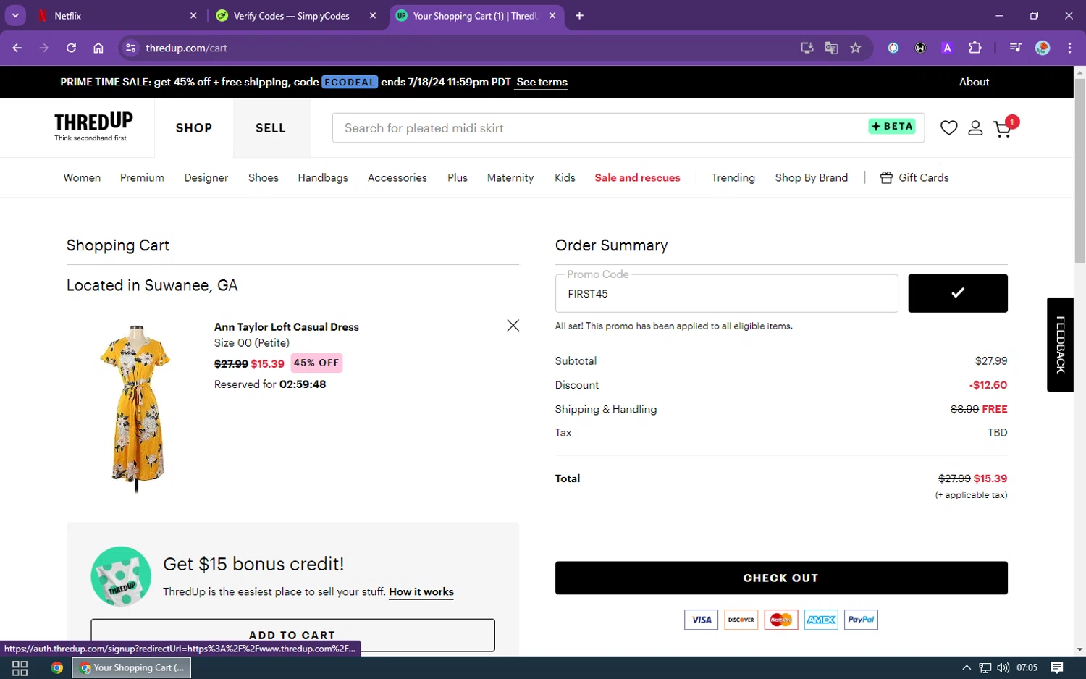Open the FEEDBACK side tab

1060,345
